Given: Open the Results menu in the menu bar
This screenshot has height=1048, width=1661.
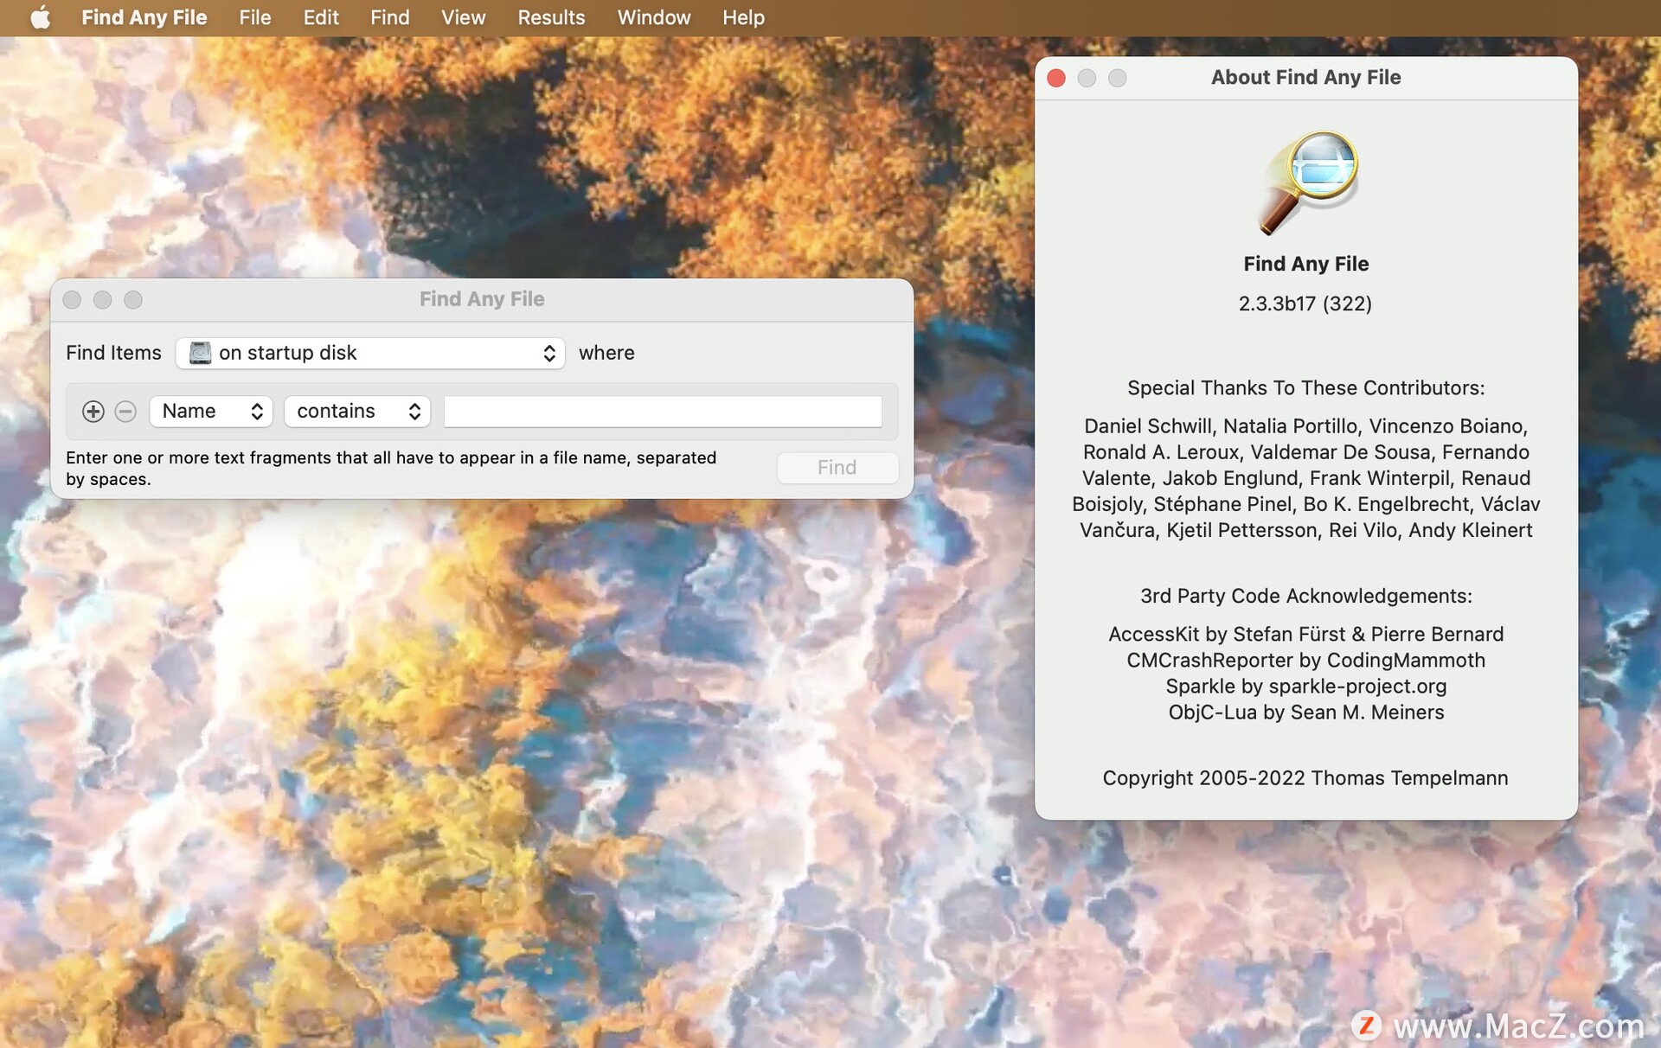Looking at the screenshot, I should [x=551, y=18].
